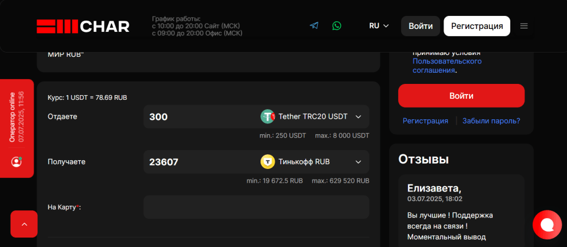Screen dimensions: 567x247
Task: Click the scroll-to-top arrow button
Action: point(24,224)
